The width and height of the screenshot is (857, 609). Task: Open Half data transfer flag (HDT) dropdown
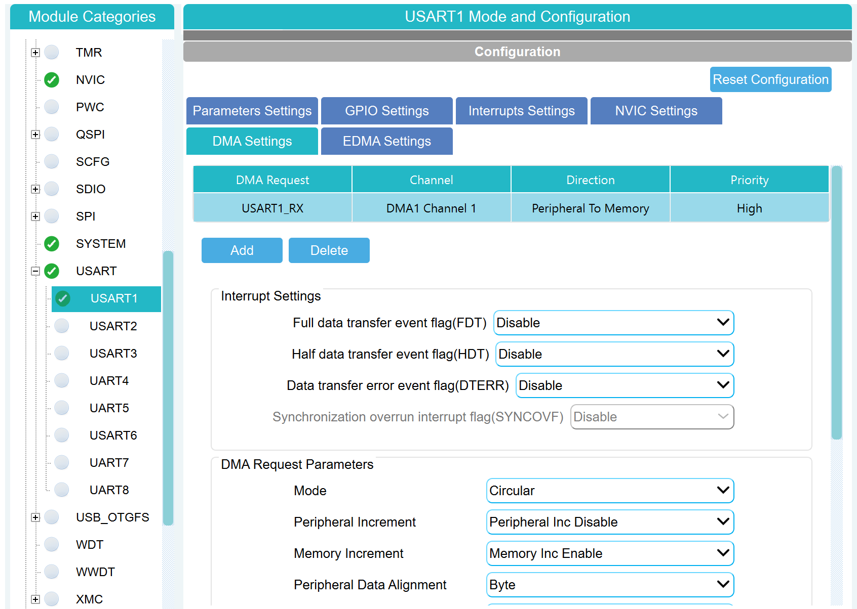tap(615, 354)
